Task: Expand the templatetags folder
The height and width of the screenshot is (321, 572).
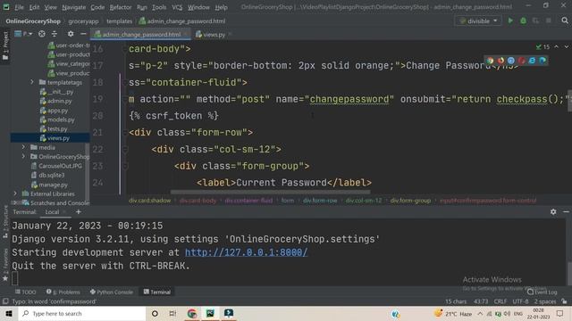Action: click(32, 82)
